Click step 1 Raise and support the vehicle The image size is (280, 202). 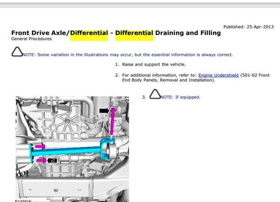[154, 64]
